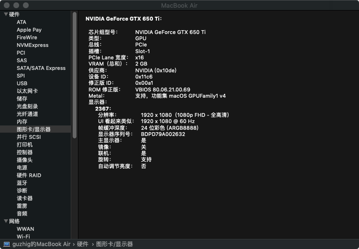Open 硬件 RAID information
The height and width of the screenshot is (249, 359).
click(x=29, y=175)
